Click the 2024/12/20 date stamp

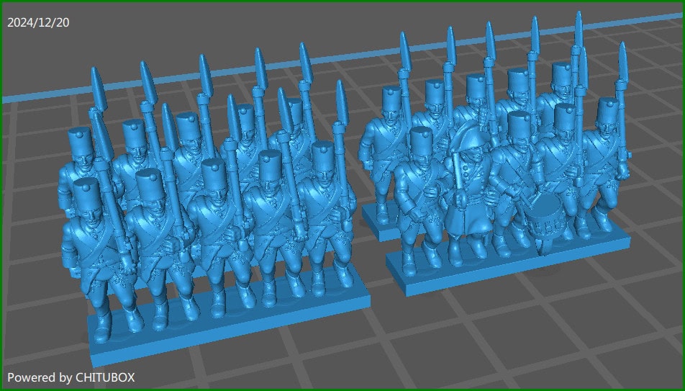pos(38,22)
